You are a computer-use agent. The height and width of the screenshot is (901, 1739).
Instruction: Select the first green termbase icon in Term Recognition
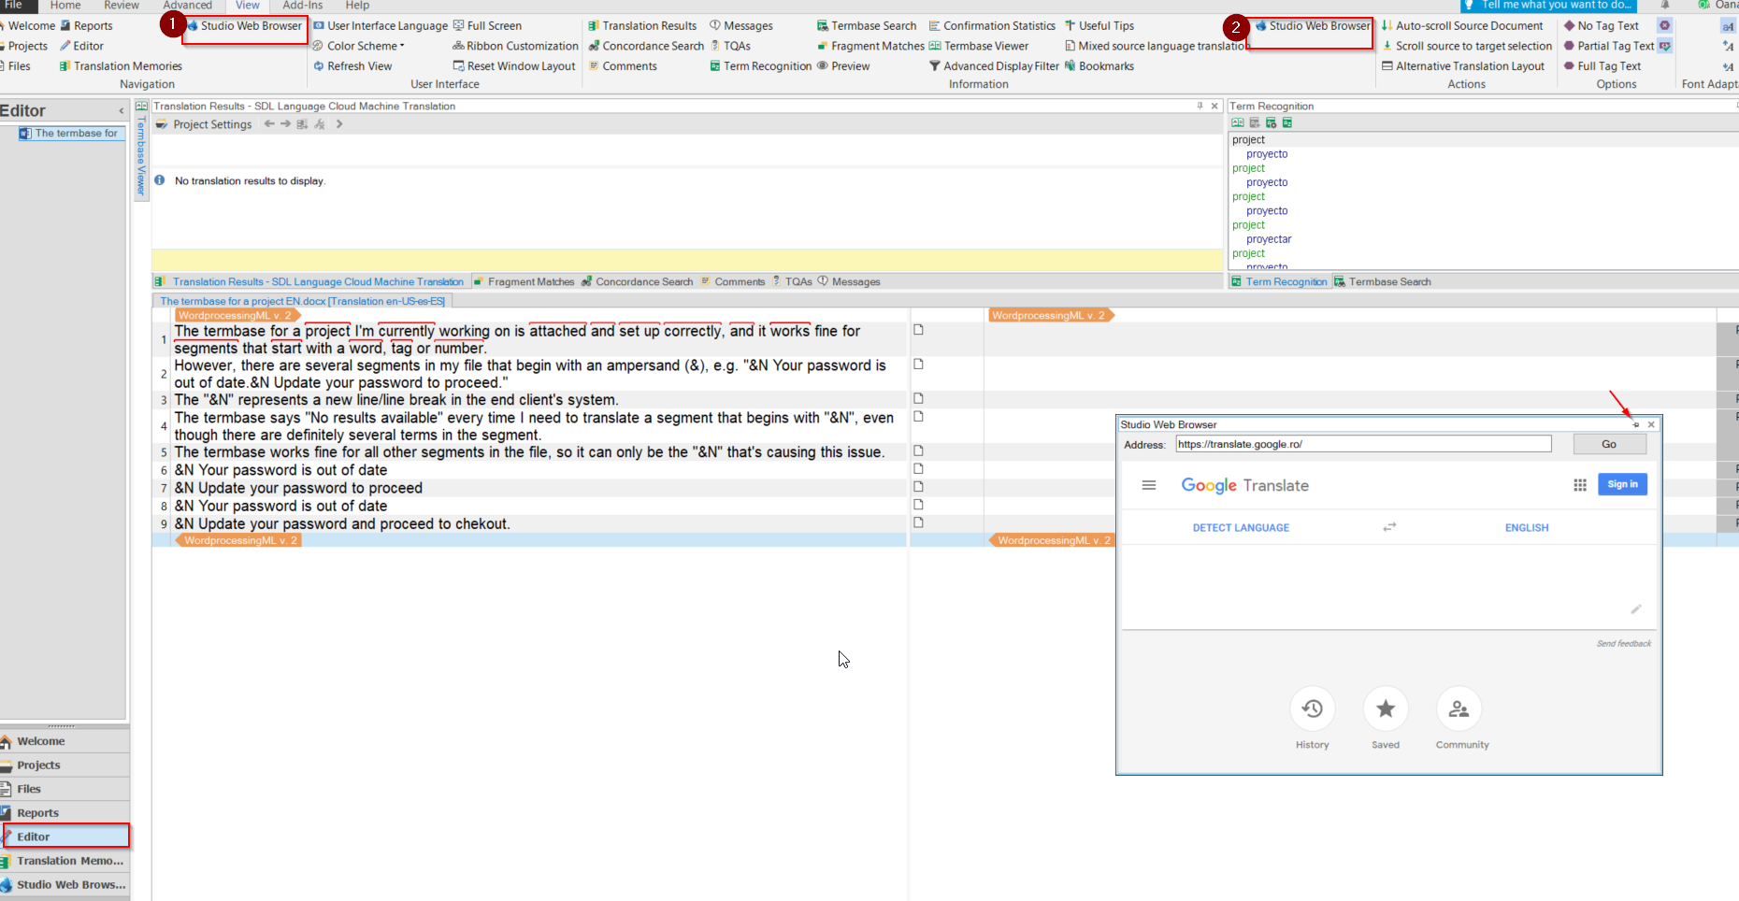(1238, 122)
